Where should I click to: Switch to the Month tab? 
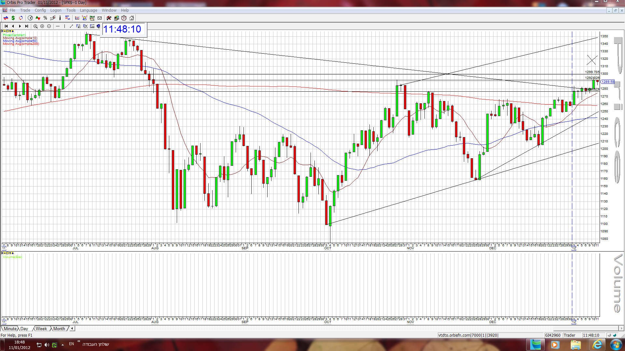(x=59, y=329)
